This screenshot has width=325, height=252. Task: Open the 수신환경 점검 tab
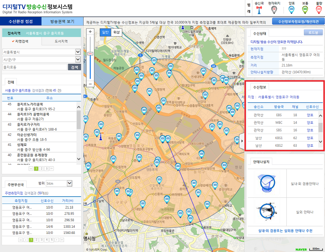21,21
